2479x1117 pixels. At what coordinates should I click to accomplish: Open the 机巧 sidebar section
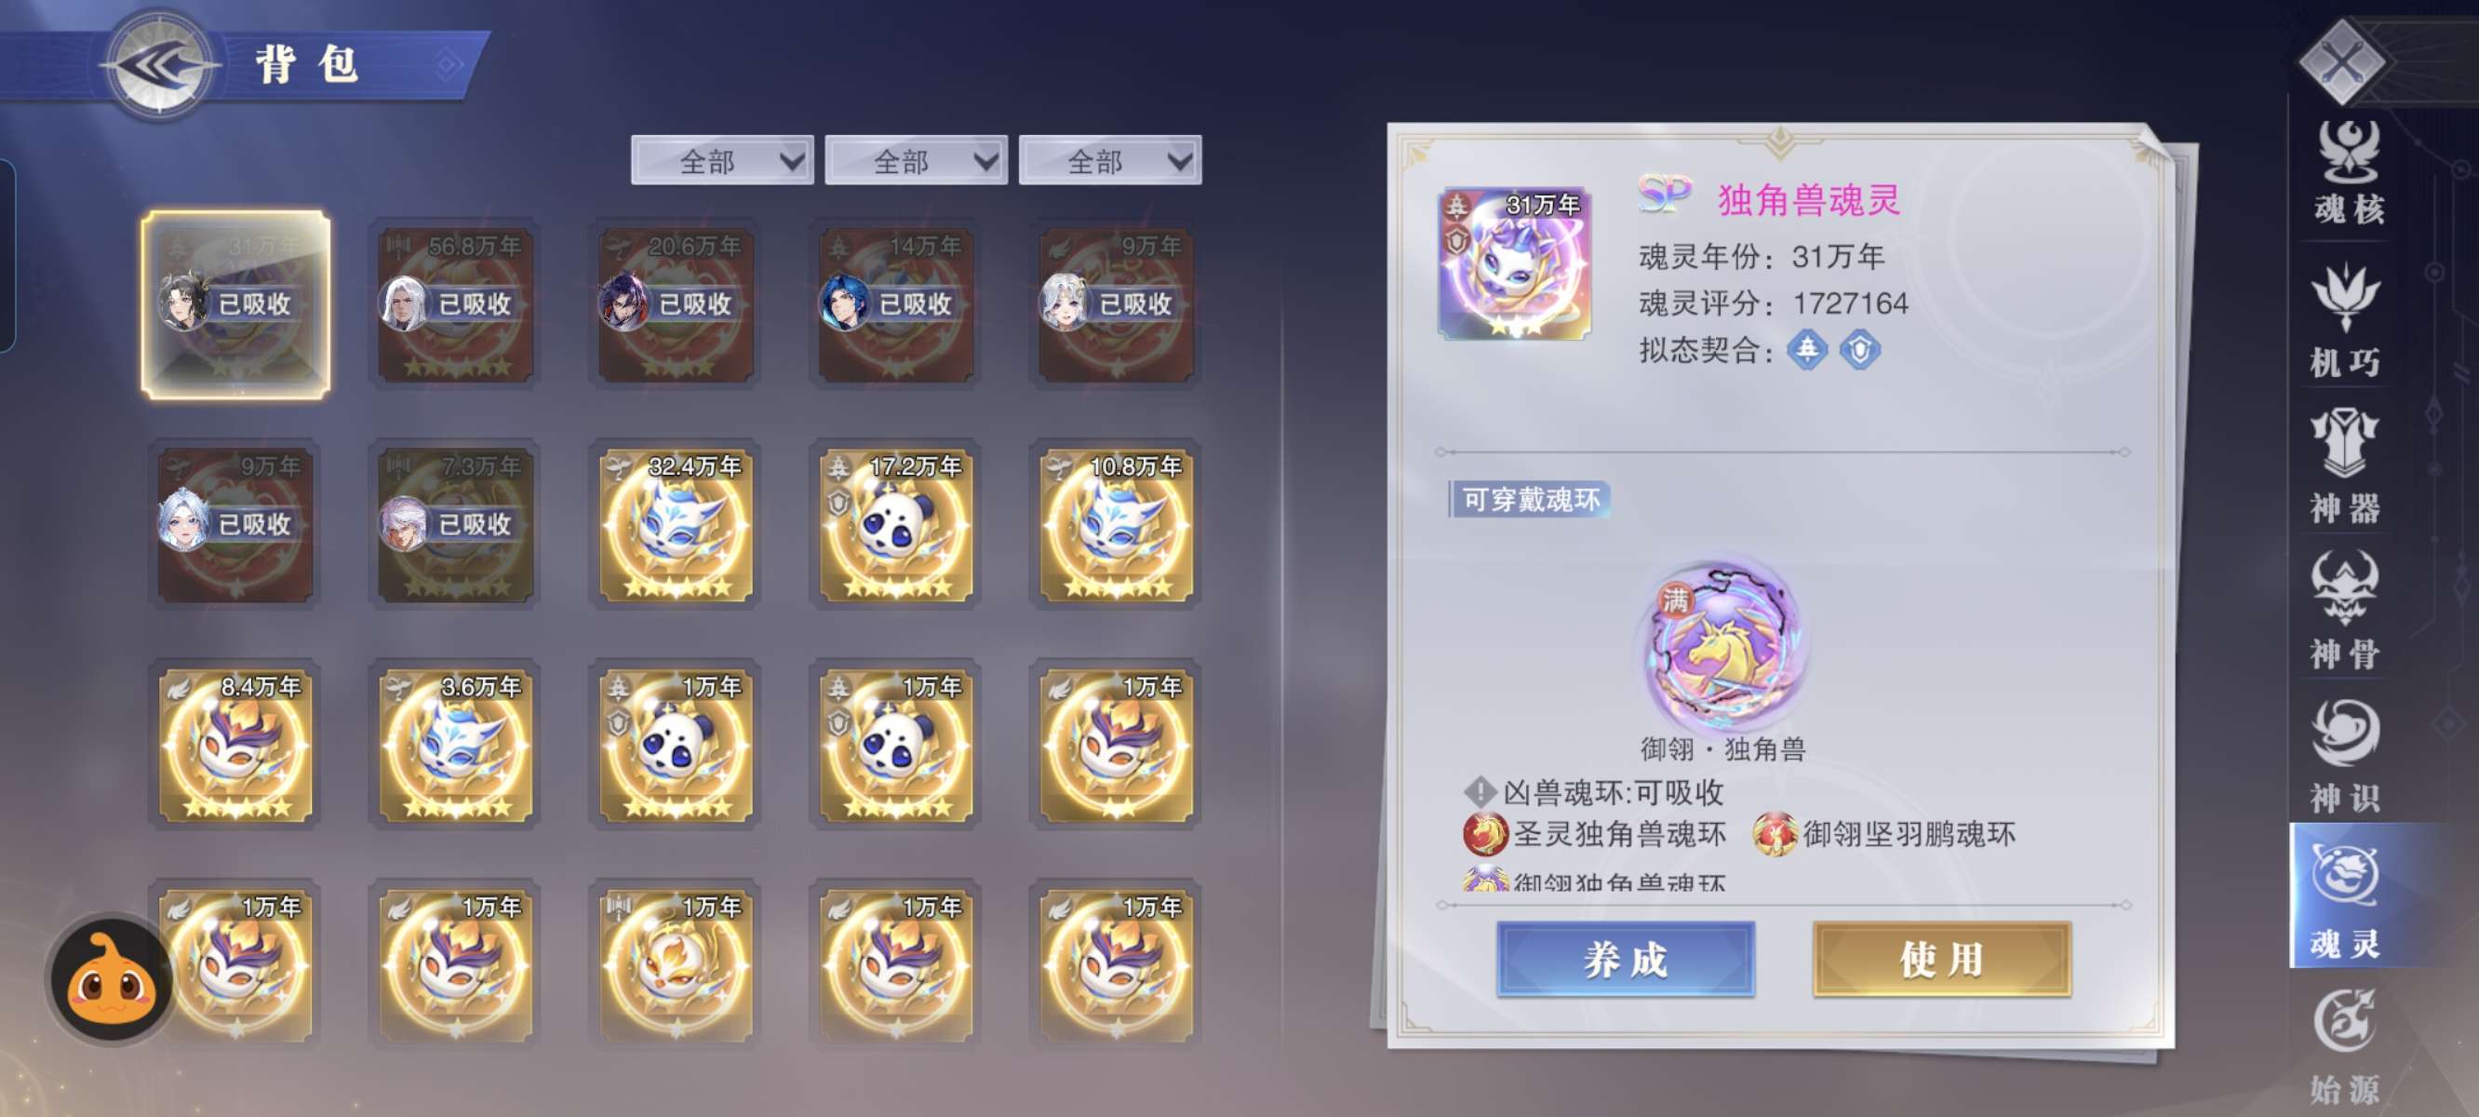click(2345, 322)
